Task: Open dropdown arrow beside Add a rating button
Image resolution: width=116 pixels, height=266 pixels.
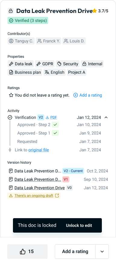Action: point(102,252)
